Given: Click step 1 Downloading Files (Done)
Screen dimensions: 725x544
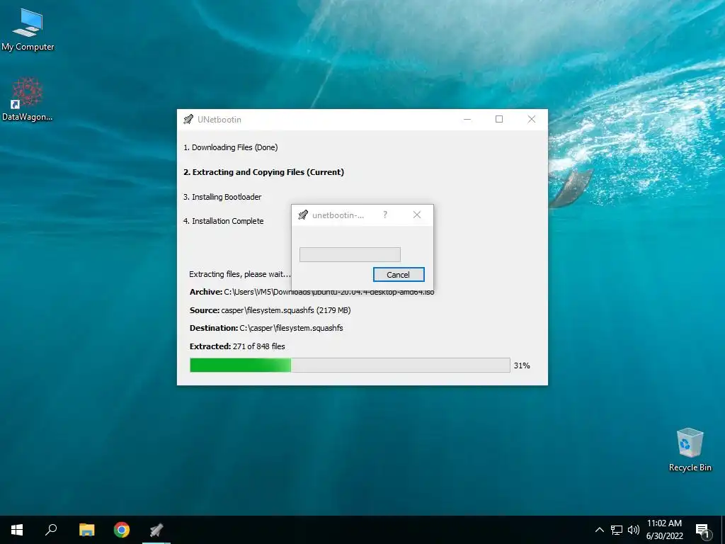Looking at the screenshot, I should [x=230, y=147].
